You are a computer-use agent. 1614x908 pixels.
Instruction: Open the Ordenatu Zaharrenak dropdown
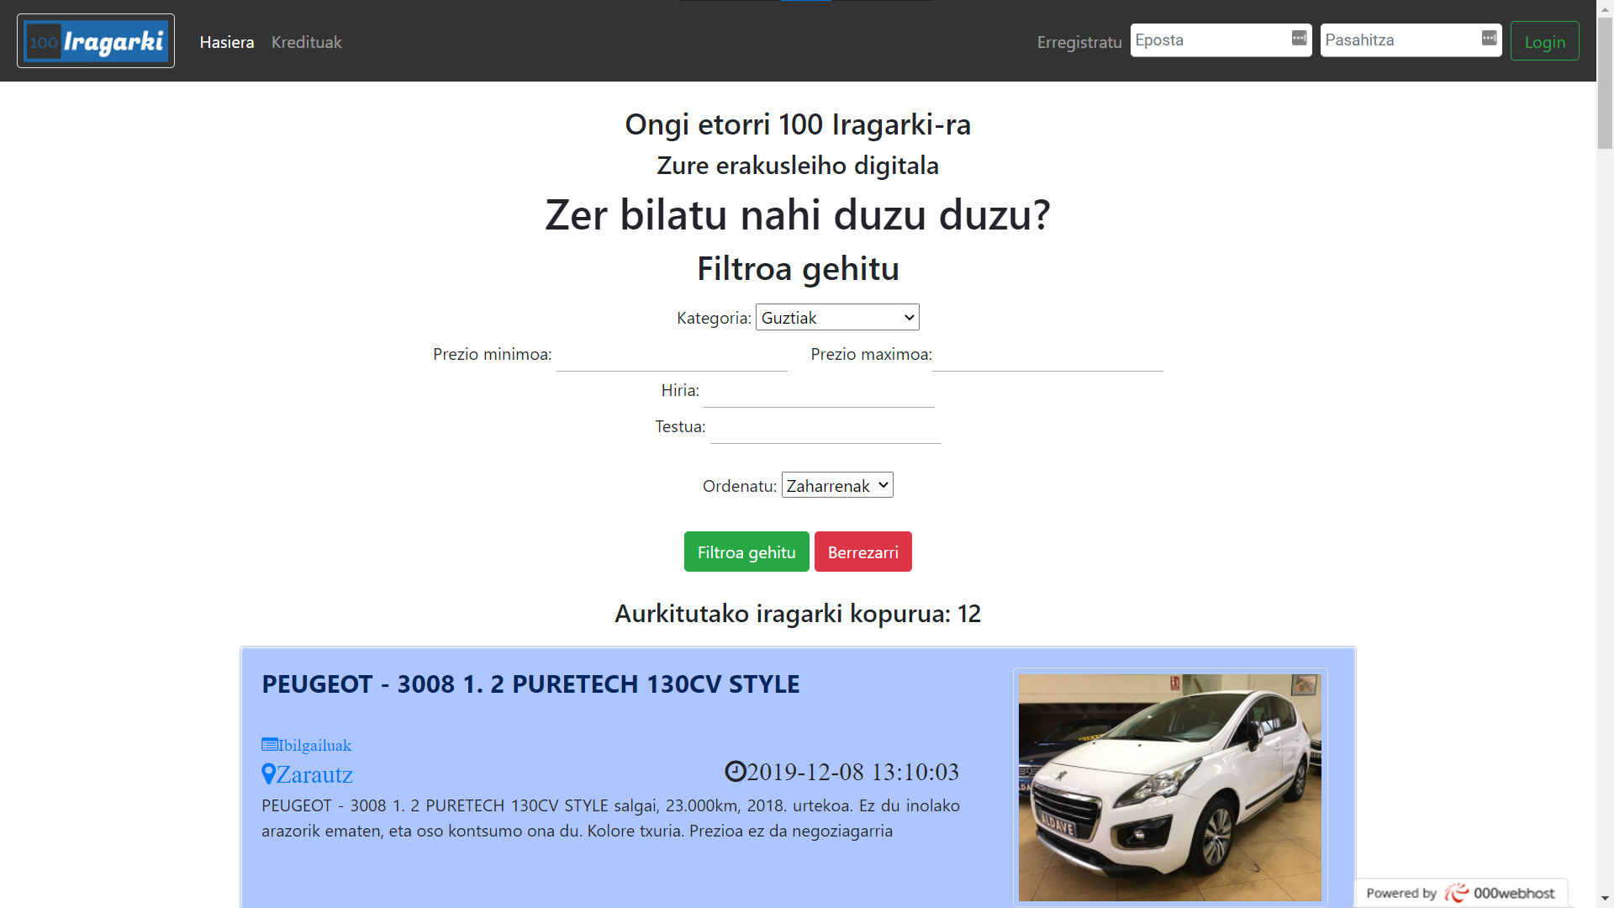tap(837, 486)
